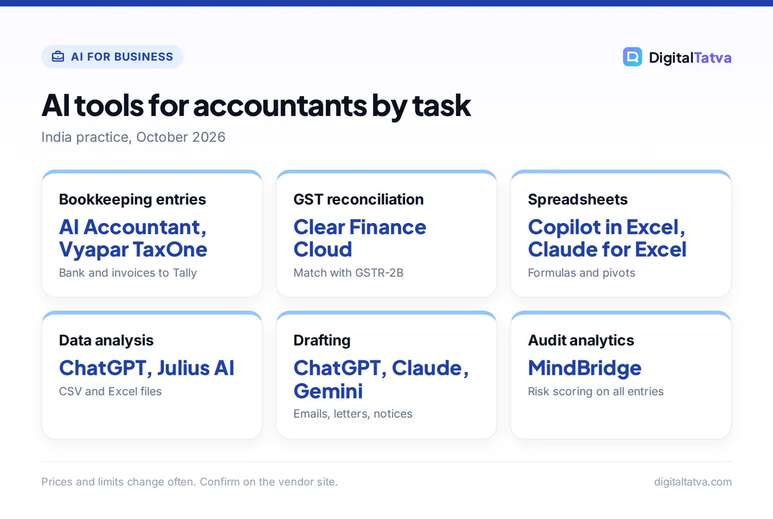The width and height of the screenshot is (773, 519).
Task: Click the Prices and limits change often disclaimer
Action: click(189, 482)
